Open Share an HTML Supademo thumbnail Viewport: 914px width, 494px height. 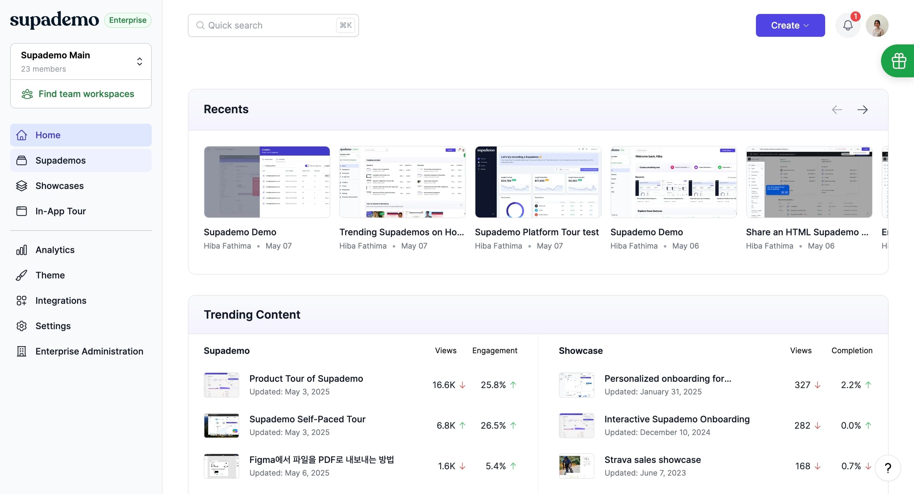coord(809,182)
